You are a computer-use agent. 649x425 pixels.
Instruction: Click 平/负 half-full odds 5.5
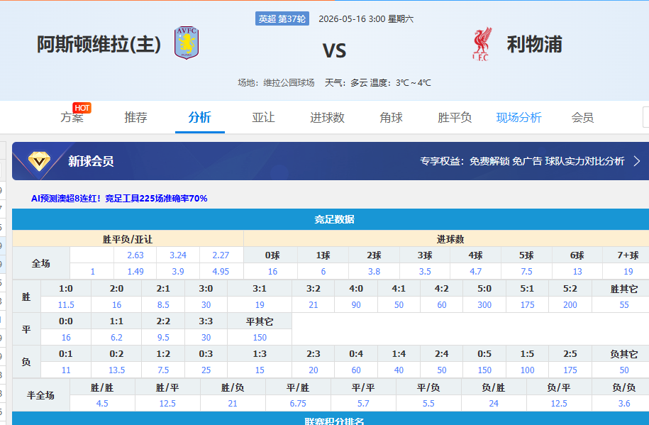428,404
